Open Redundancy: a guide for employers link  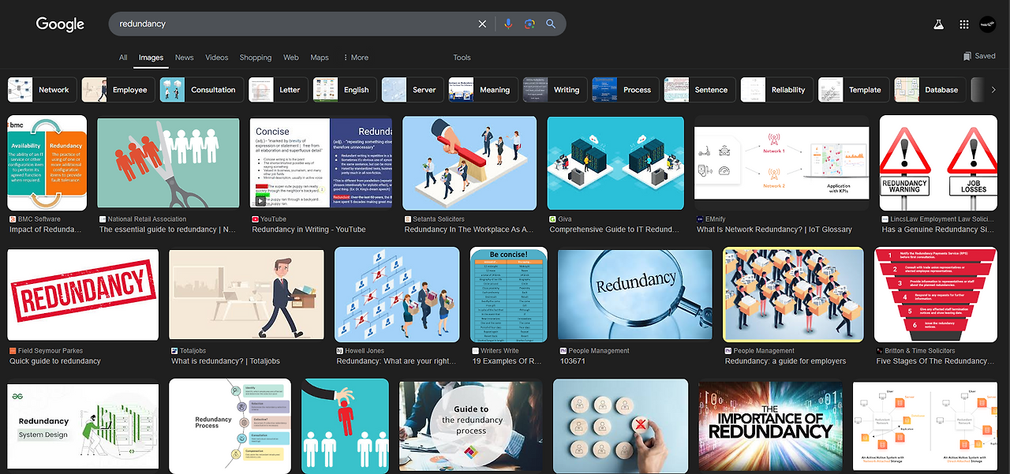785,361
